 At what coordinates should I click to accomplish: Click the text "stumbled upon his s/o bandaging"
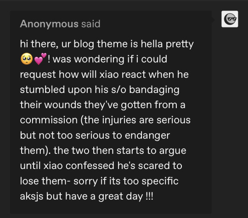[100, 90]
